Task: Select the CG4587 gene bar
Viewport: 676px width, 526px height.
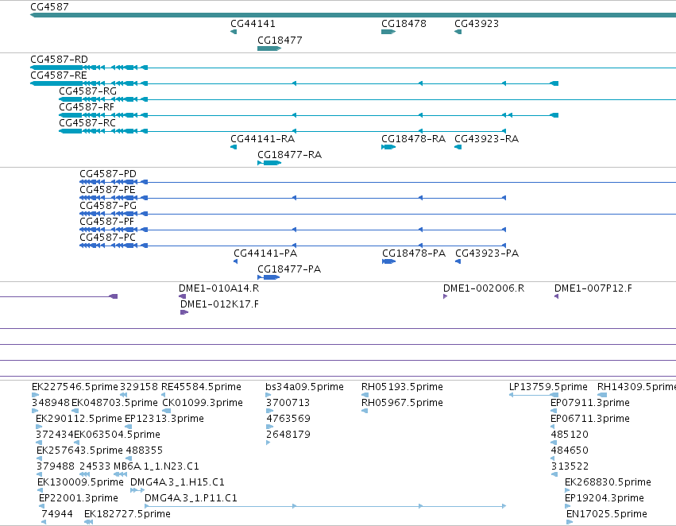Action: (353, 15)
